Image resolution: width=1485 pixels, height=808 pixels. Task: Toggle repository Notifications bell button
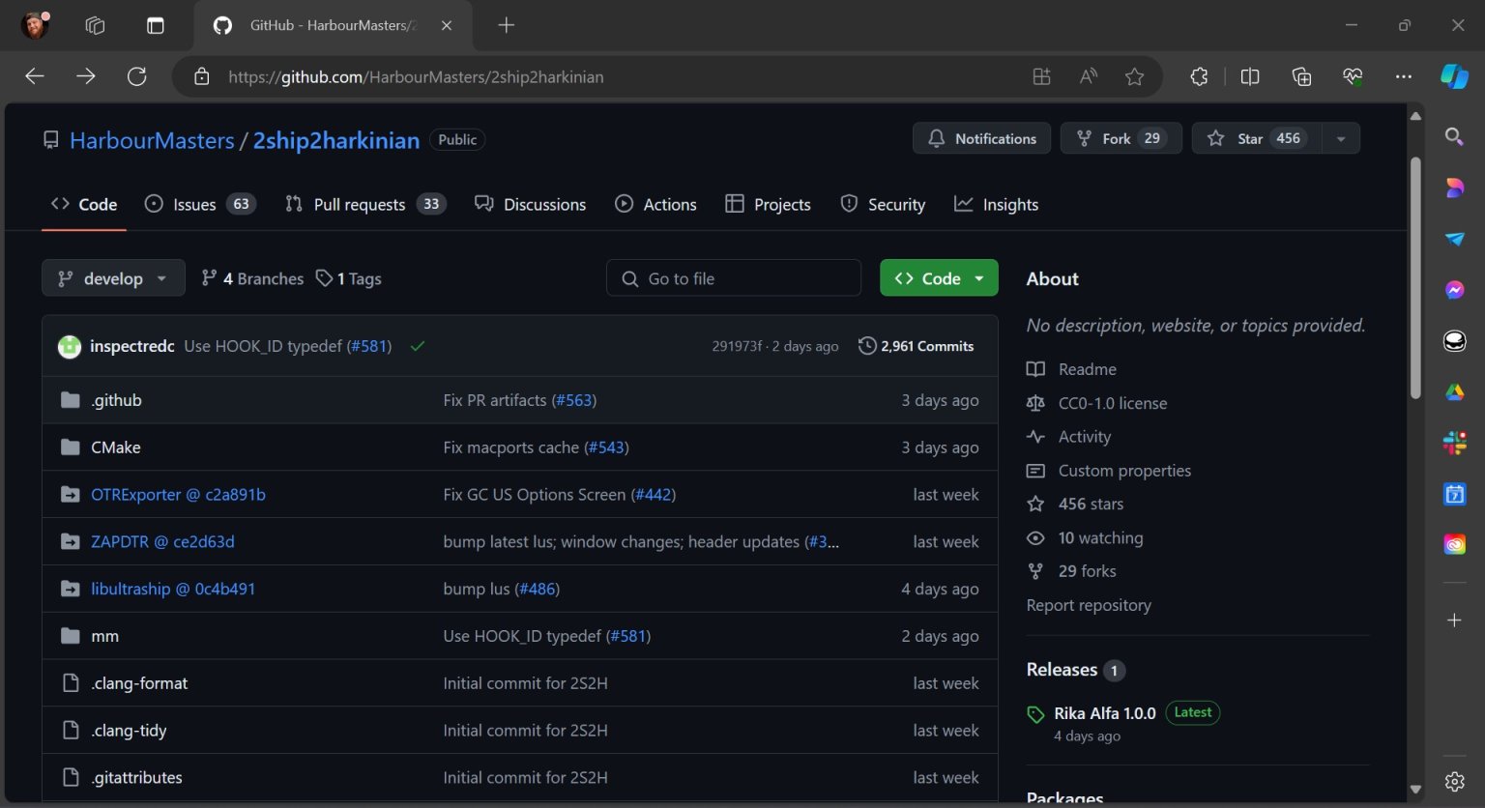point(981,138)
